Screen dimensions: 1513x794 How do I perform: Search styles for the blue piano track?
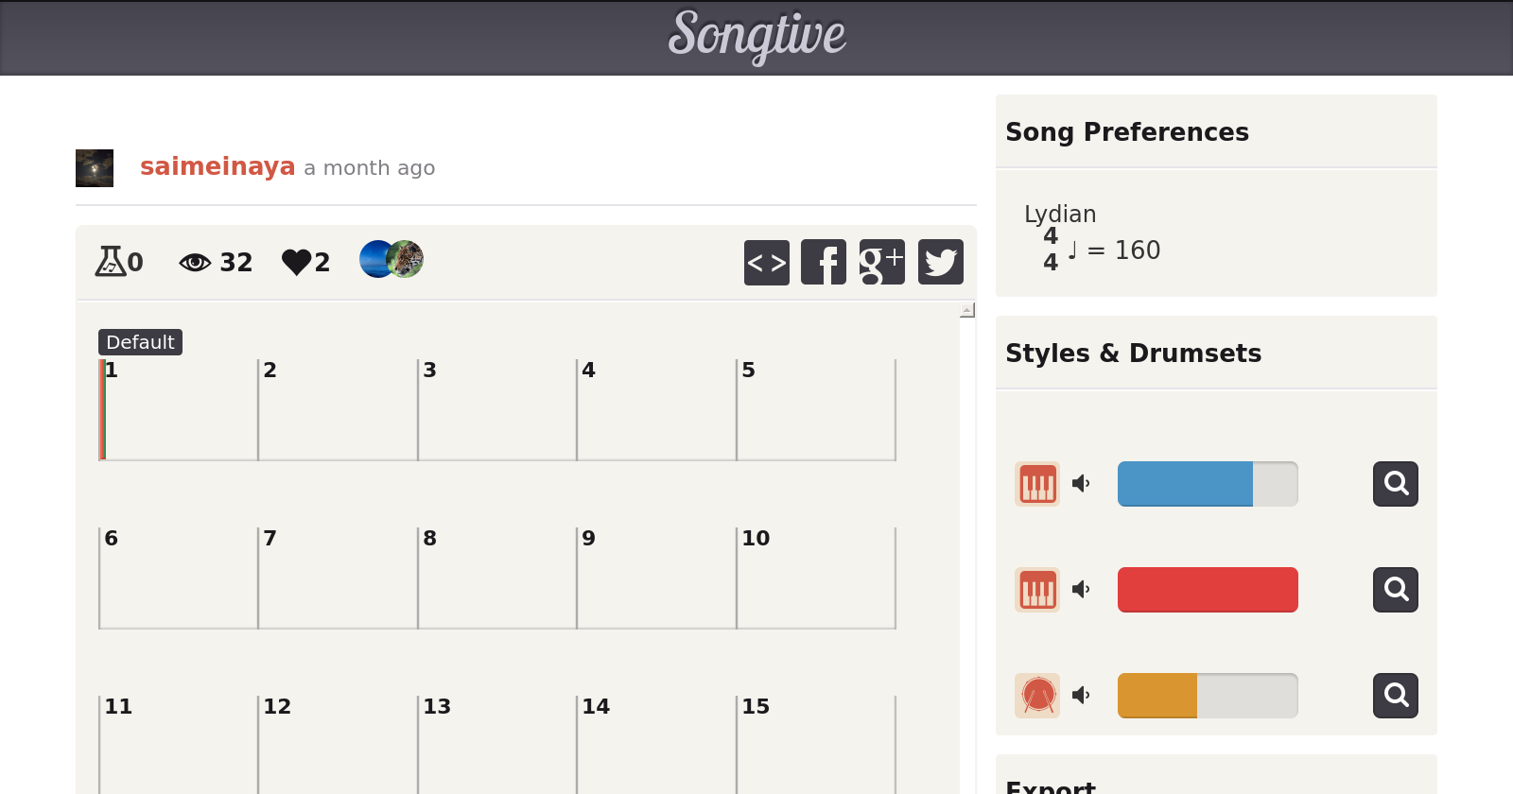tap(1395, 484)
